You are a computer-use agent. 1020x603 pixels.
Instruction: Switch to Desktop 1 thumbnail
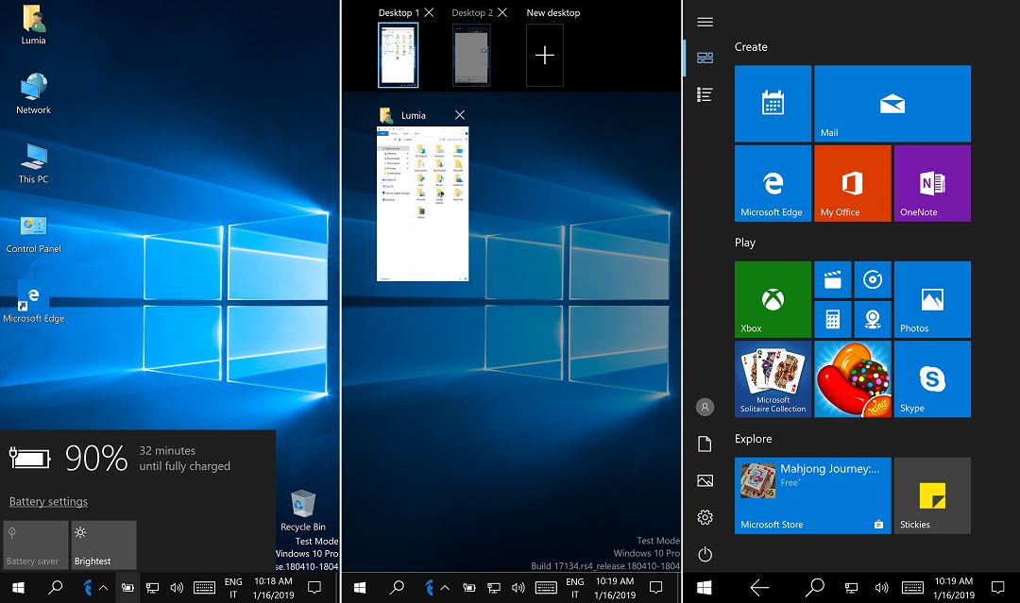pos(399,56)
